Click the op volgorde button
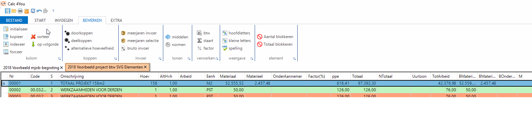Image resolution: width=532 pixels, height=121 pixels. pos(45,44)
